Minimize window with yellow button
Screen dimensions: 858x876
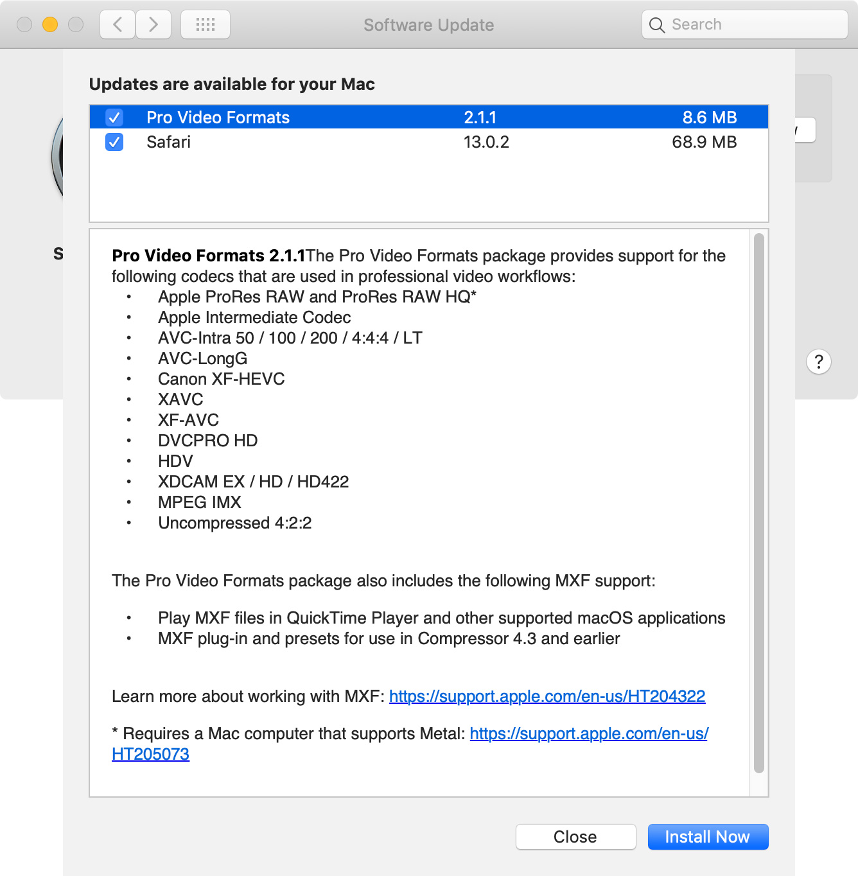pyautogui.click(x=50, y=24)
